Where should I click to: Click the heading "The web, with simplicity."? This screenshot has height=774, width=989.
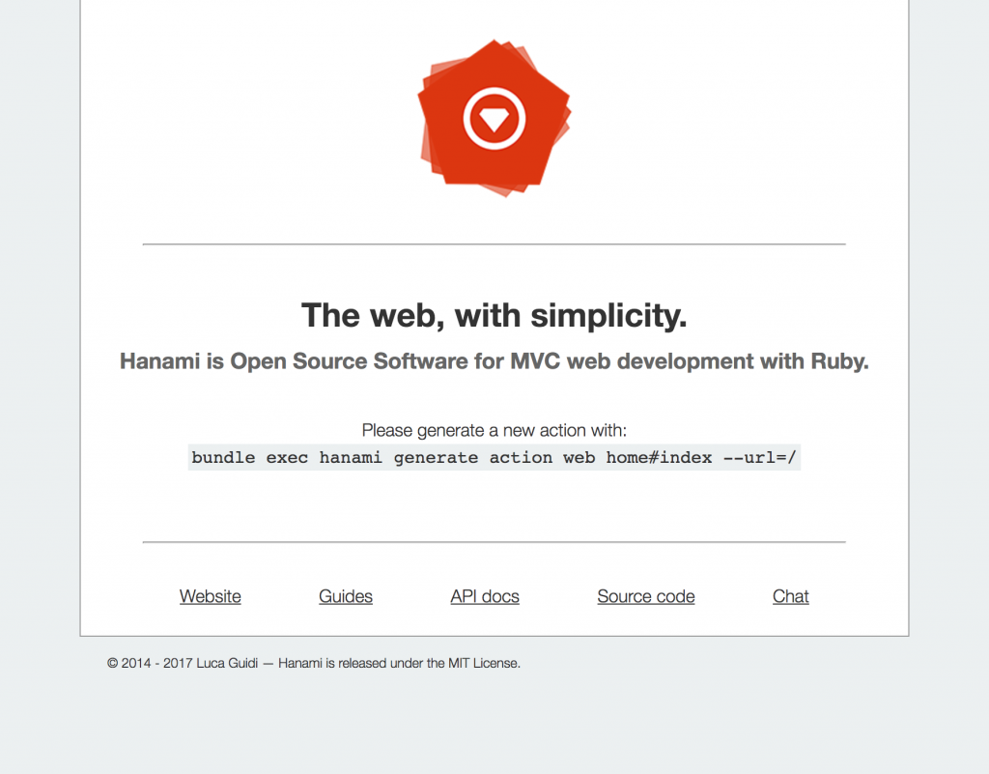(x=494, y=315)
